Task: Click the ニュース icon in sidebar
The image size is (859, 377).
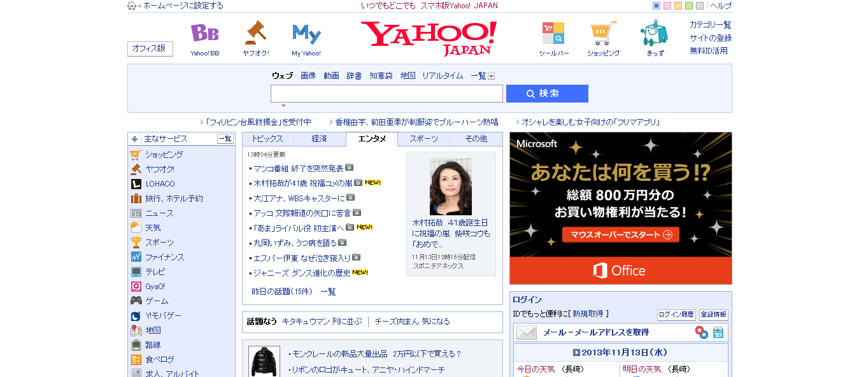Action: 136,213
